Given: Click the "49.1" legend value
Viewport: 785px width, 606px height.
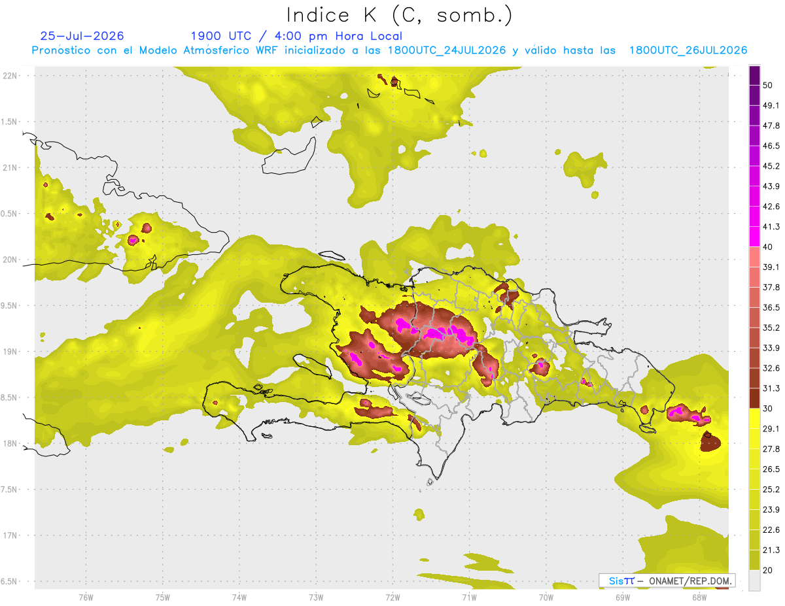Looking at the screenshot, I should [771, 105].
